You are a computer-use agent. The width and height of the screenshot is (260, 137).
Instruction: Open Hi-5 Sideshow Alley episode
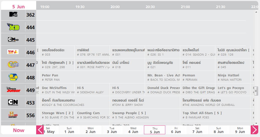click(x=92, y=90)
